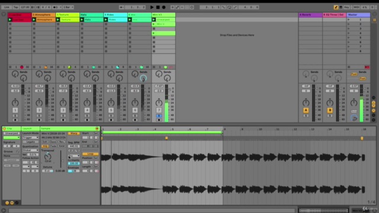Launch the Unwarped clip on Mini V3

pos(153,20)
